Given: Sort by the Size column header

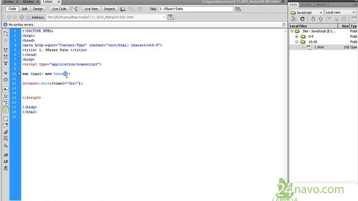Looking at the screenshot, I should pyautogui.click(x=344, y=26).
